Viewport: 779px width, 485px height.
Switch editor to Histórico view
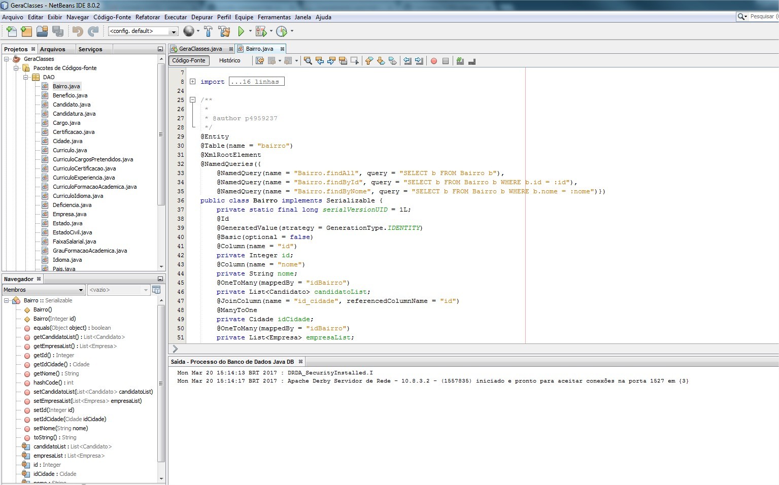[x=229, y=60]
